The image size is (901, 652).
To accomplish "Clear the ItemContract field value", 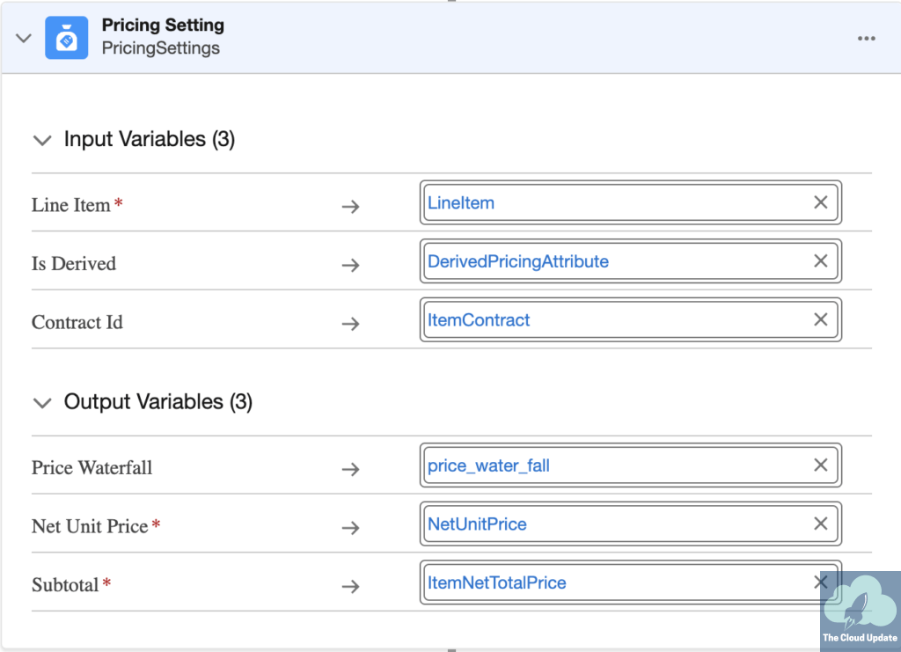I will [820, 320].
